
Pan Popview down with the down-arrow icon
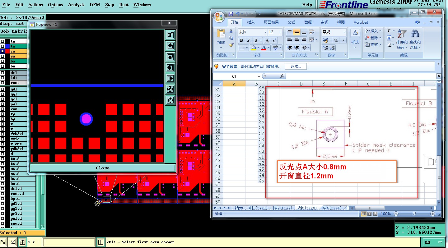tap(170, 57)
